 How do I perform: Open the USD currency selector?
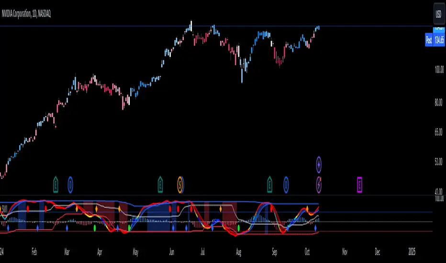(439, 14)
